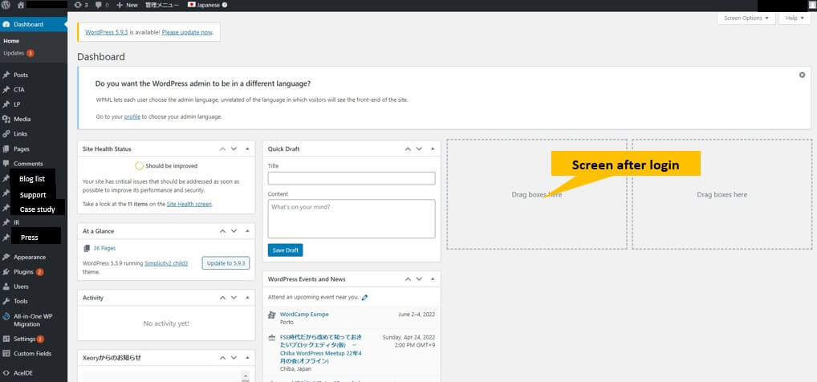This screenshot has width=817, height=382.
Task: Collapse the Activity panel
Action: tap(247, 298)
